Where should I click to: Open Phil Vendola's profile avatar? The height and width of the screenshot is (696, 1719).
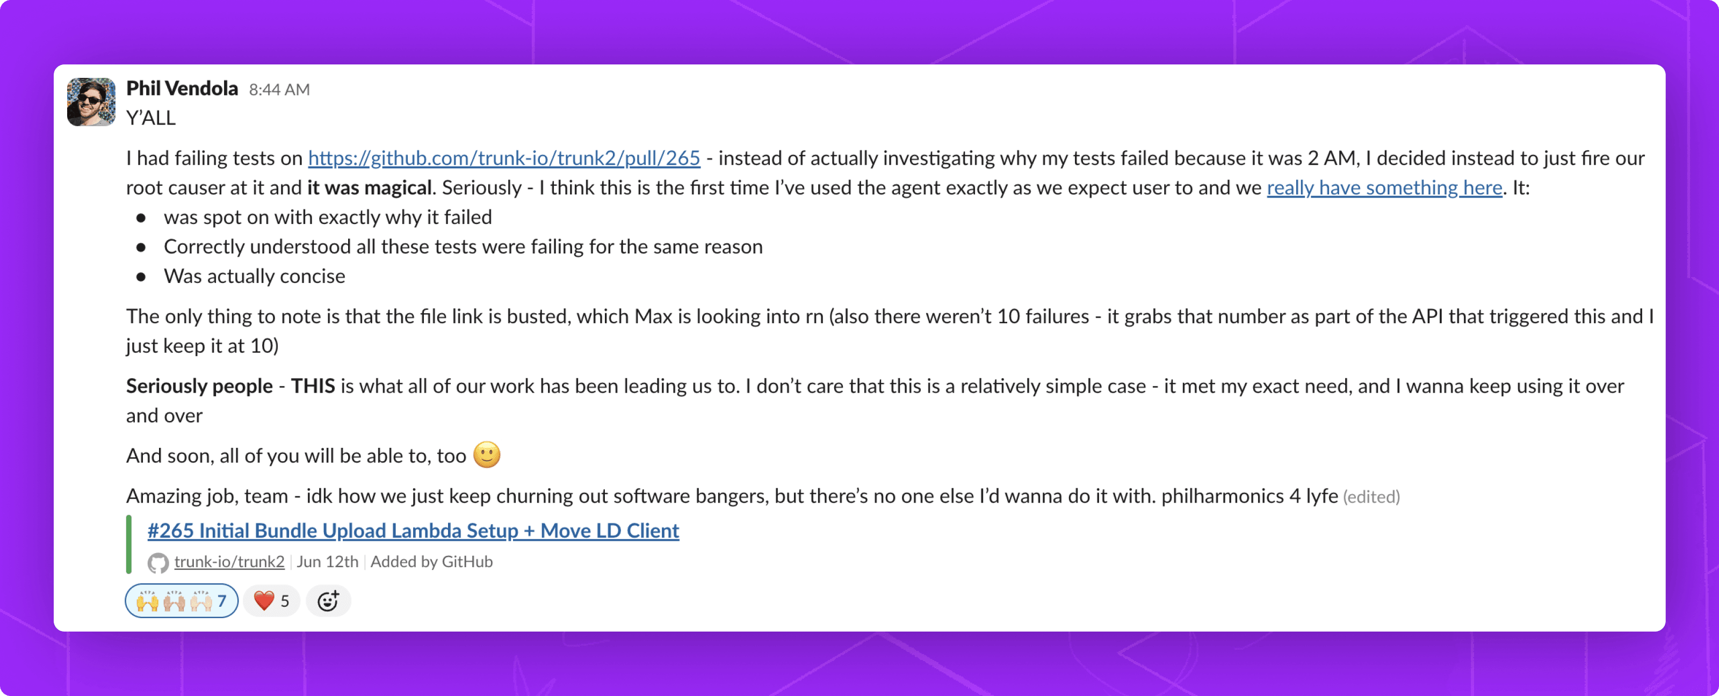(91, 102)
